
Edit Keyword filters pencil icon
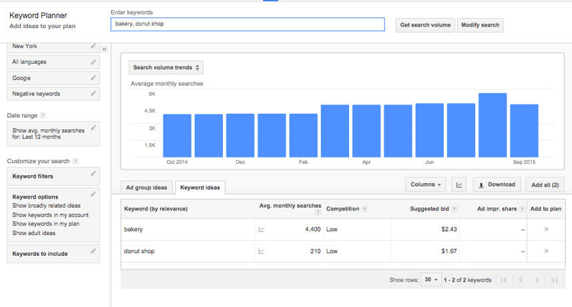(93, 173)
